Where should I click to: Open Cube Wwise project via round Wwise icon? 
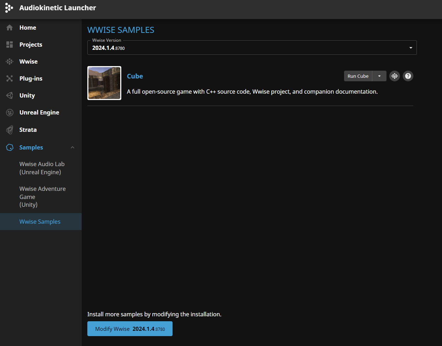[395, 76]
